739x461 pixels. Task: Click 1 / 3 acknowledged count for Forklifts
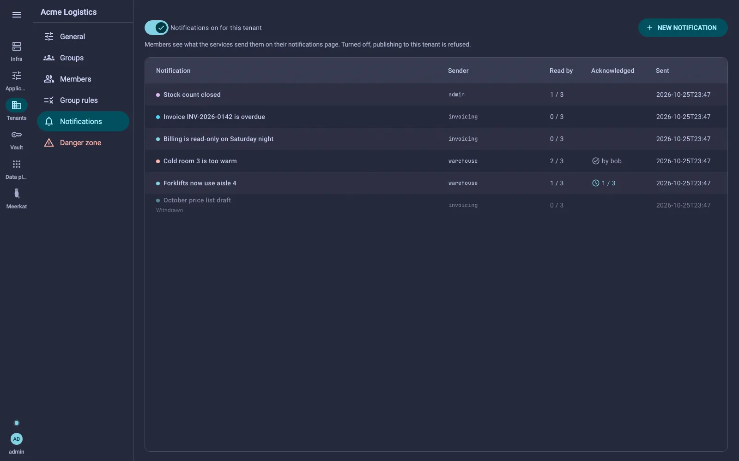point(608,183)
